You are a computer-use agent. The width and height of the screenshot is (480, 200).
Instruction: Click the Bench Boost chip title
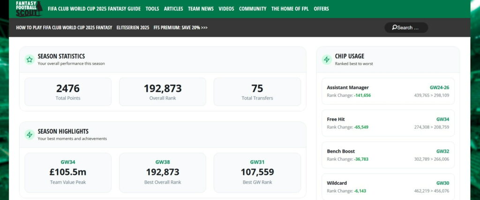tap(341, 151)
